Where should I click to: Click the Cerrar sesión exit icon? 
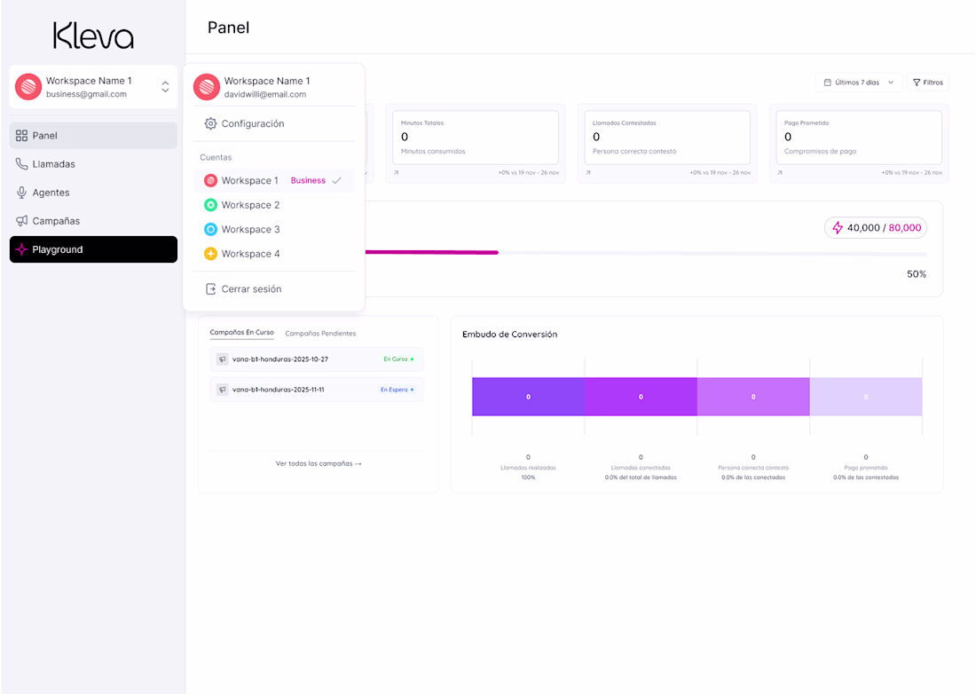coord(211,288)
